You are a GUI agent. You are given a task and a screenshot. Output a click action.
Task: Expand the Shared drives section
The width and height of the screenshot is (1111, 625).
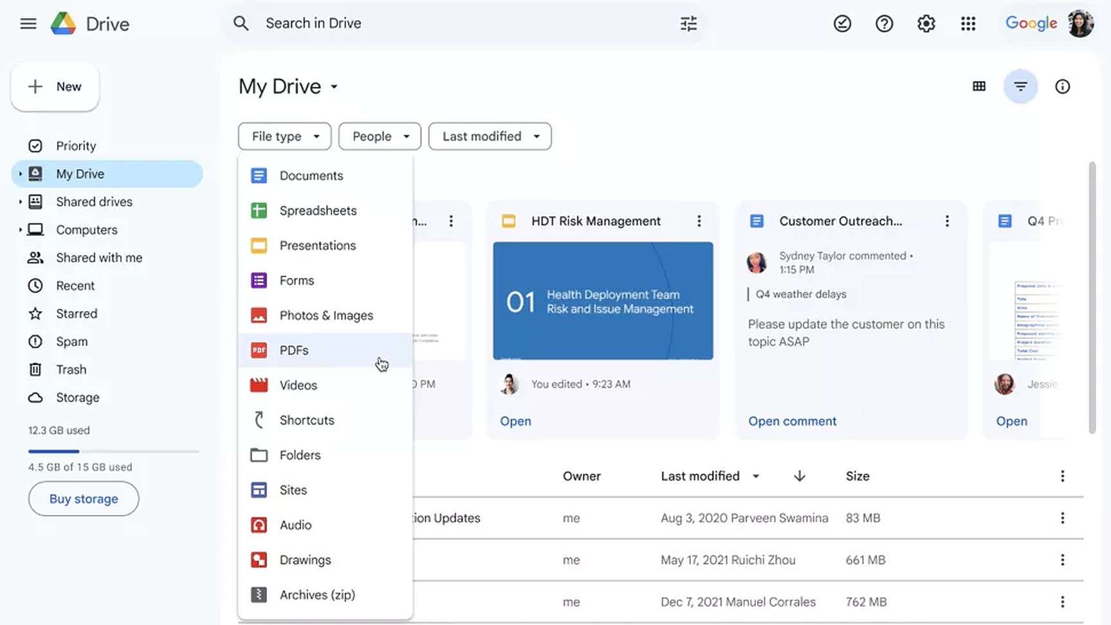[21, 201]
